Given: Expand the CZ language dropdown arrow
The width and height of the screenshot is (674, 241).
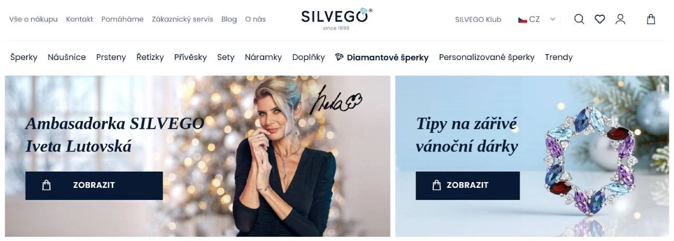Looking at the screenshot, I should point(553,19).
